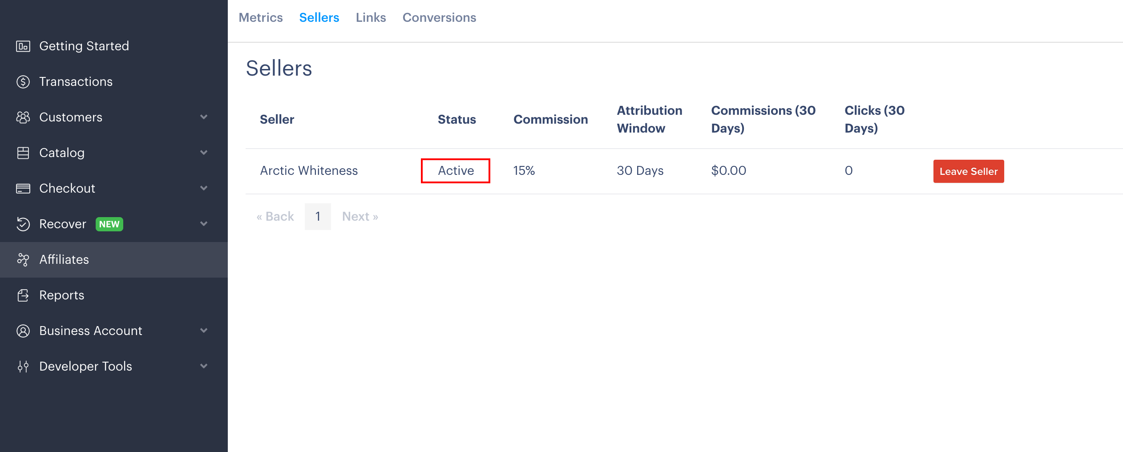Click the Developer Tools sliders icon

click(23, 367)
